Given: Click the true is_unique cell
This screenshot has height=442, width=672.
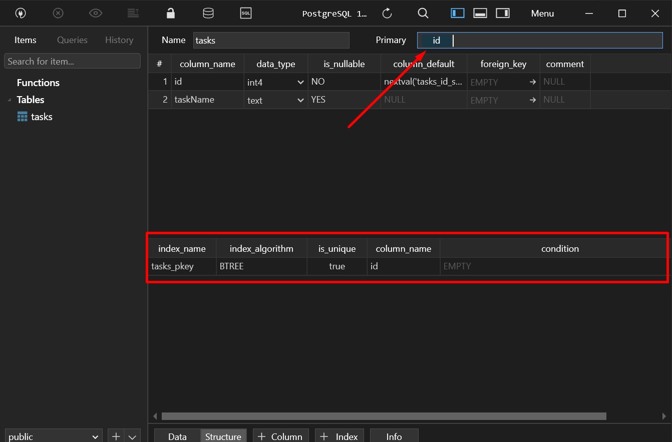Looking at the screenshot, I should (x=337, y=266).
